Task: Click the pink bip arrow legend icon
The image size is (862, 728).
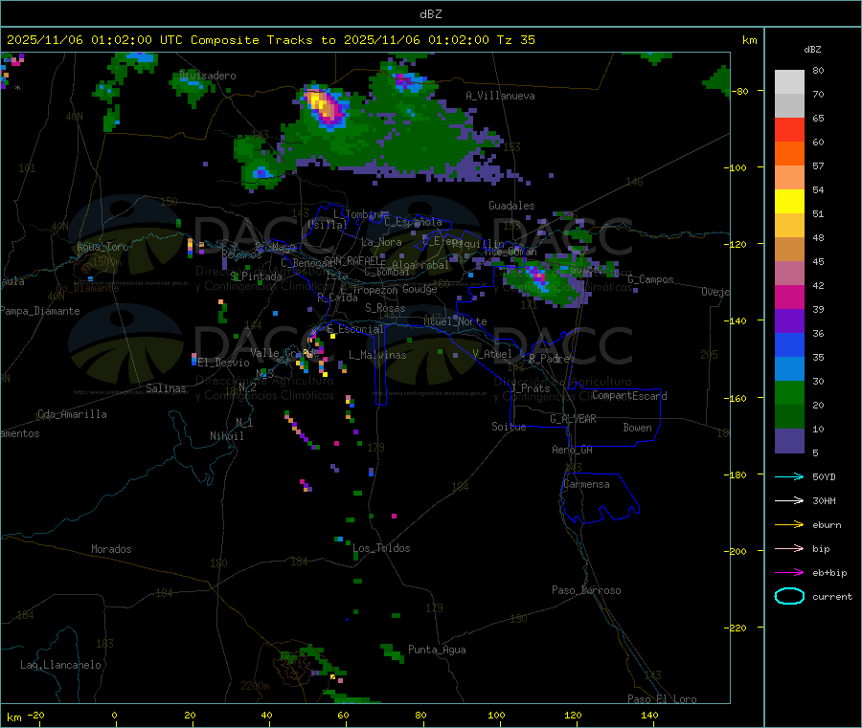Action: tap(789, 548)
